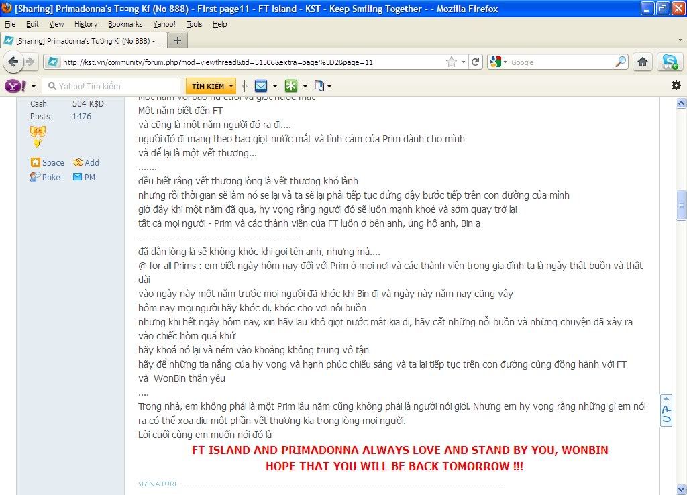Open the Yahoo Mail envelope icon
Screen dimensions: 687x495
coord(261,86)
